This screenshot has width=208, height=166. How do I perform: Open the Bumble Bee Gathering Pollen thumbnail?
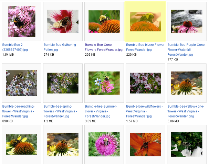[x=63, y=21]
